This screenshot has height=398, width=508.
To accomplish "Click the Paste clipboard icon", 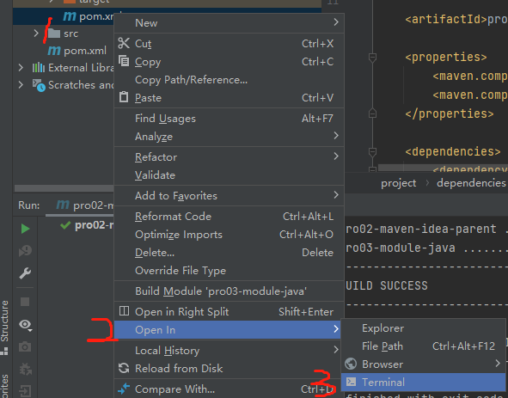I will coord(124,97).
